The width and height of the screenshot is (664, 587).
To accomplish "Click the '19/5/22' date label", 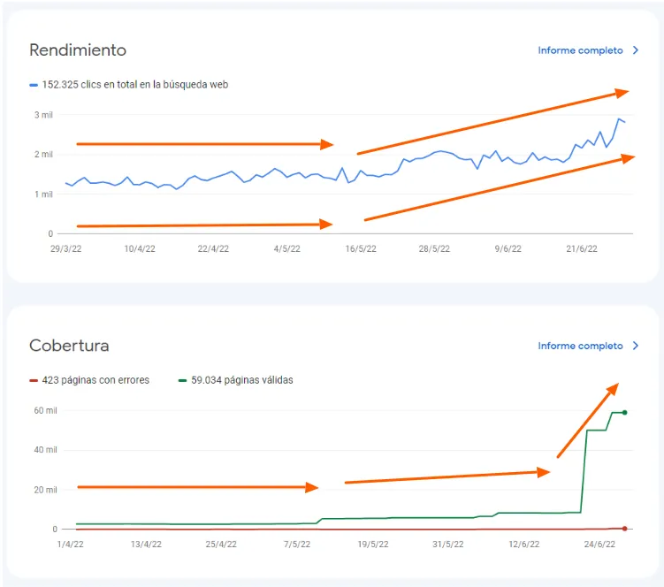I will (x=373, y=545).
